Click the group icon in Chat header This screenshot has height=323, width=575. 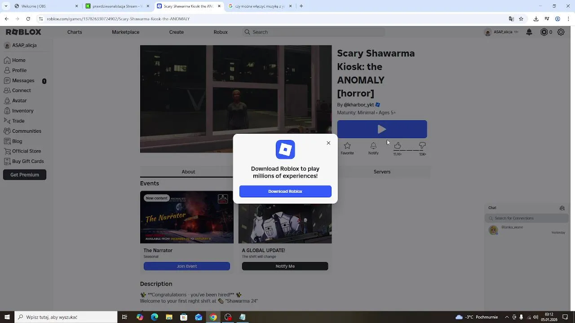tap(562, 208)
